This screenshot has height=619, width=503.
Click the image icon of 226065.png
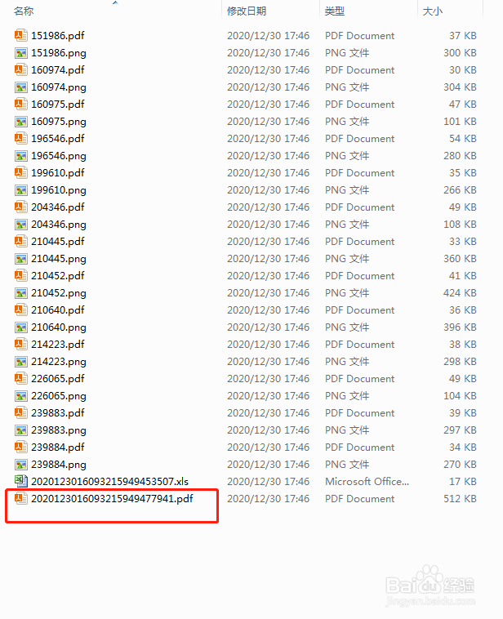[21, 396]
